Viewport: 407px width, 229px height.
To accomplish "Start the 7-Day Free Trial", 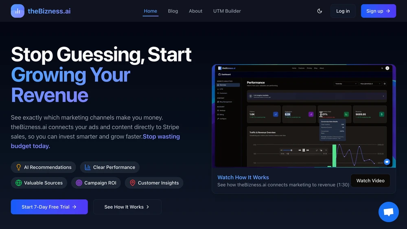I will click(49, 207).
